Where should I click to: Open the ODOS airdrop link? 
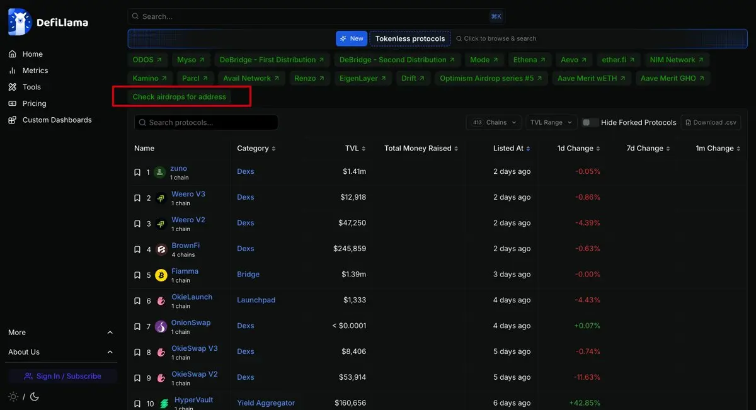[147, 60]
